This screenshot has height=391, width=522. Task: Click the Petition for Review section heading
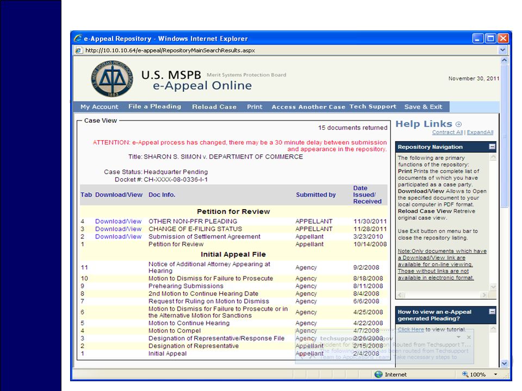coord(233,211)
